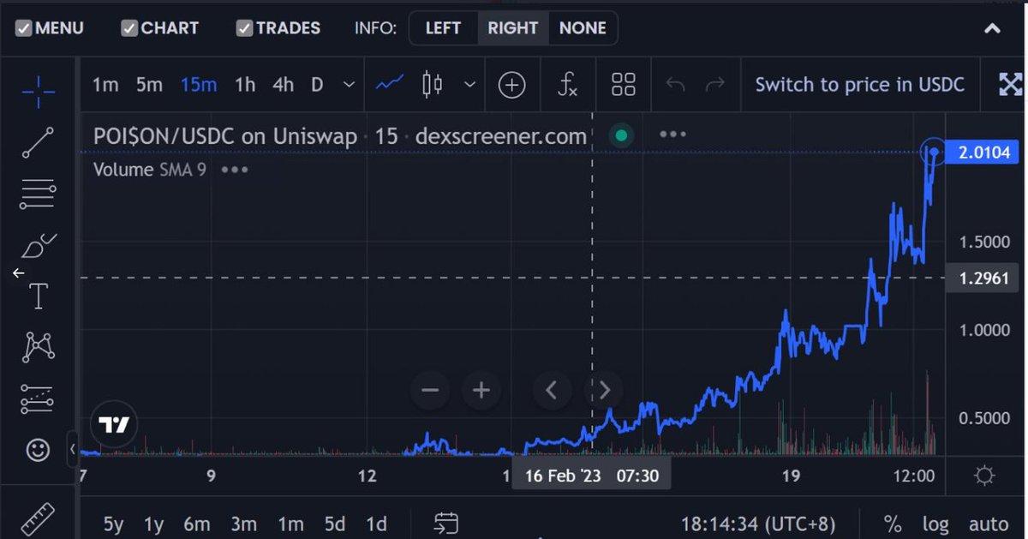1028x539 pixels.
Task: Add a symbol to compare with plus icon
Action: click(x=511, y=84)
